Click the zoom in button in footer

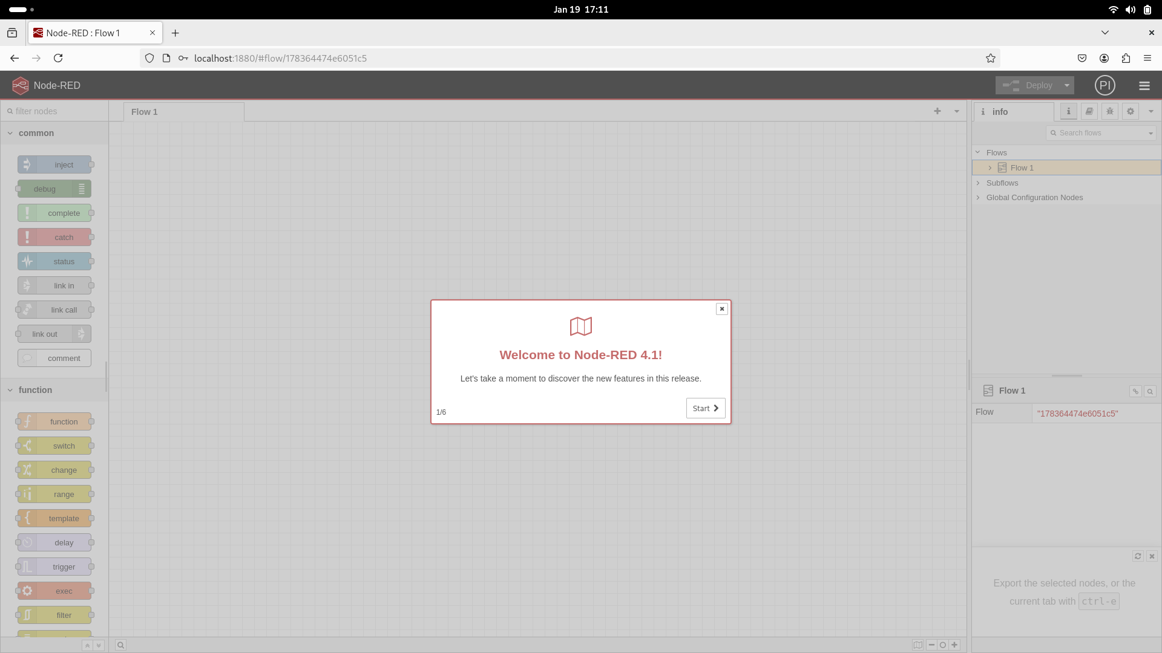click(954, 645)
